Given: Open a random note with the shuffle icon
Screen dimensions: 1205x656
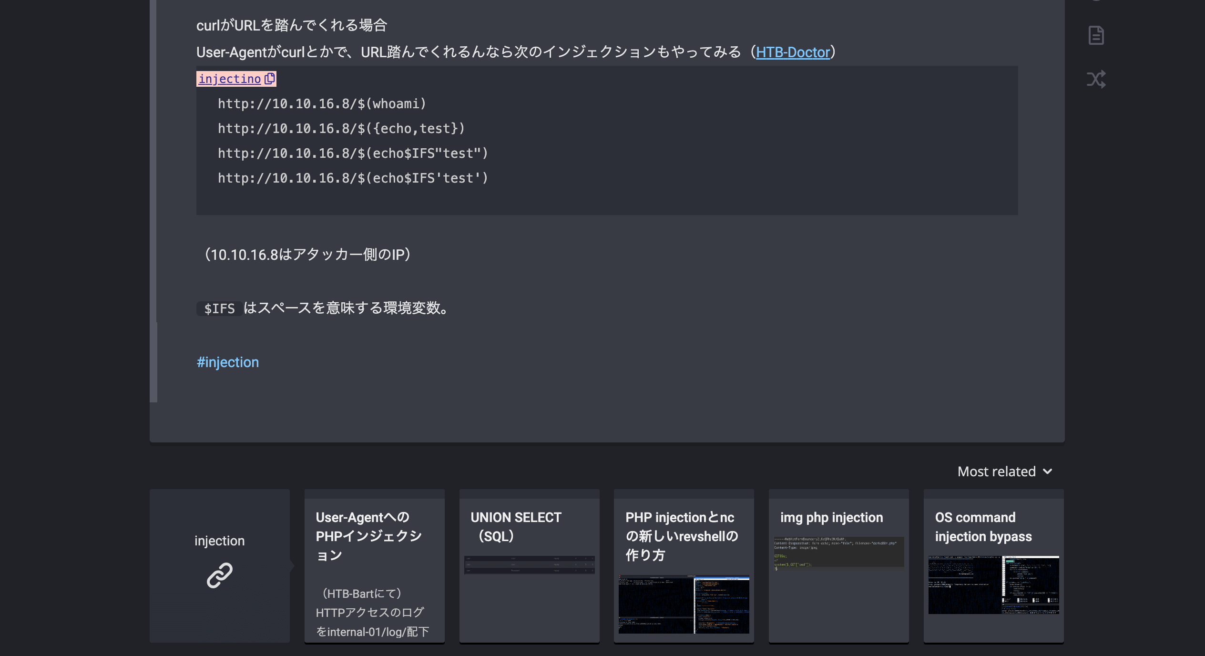Looking at the screenshot, I should tap(1096, 79).
